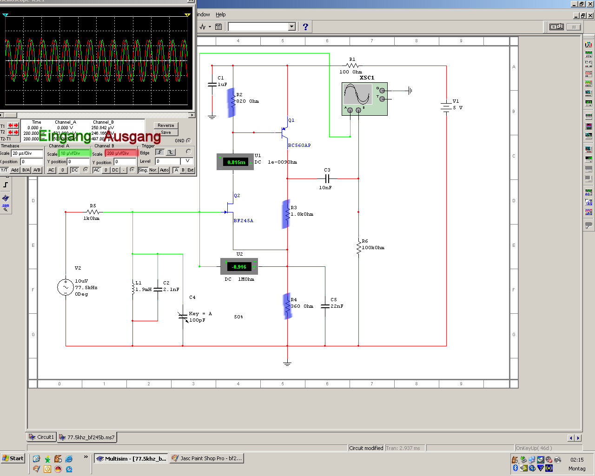Enable Sing. trigger mode
This screenshot has width=595, height=476.
143,170
